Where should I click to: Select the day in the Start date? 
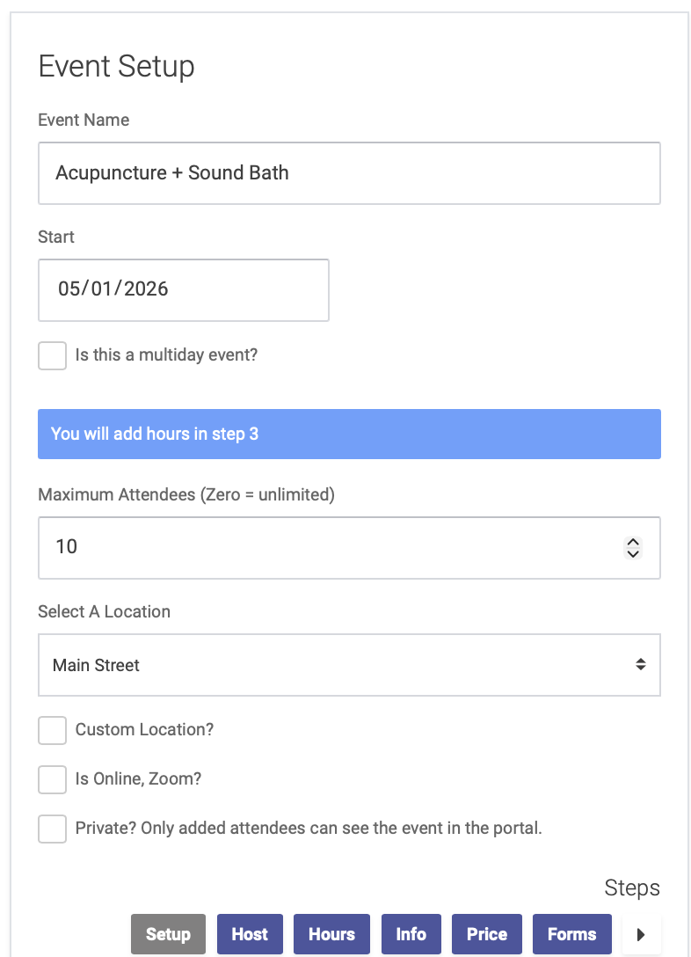coord(104,289)
